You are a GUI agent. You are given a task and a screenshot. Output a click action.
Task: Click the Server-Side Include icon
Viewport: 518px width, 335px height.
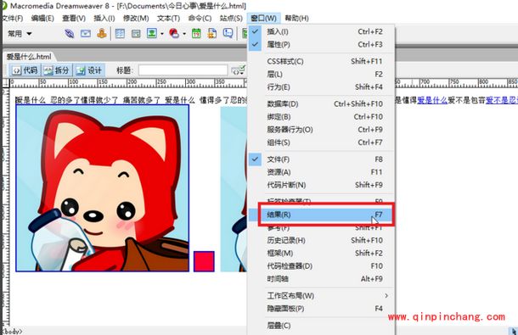[x=212, y=33]
